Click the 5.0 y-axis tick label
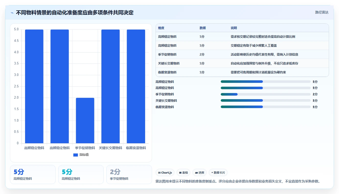 click(x=16, y=29)
